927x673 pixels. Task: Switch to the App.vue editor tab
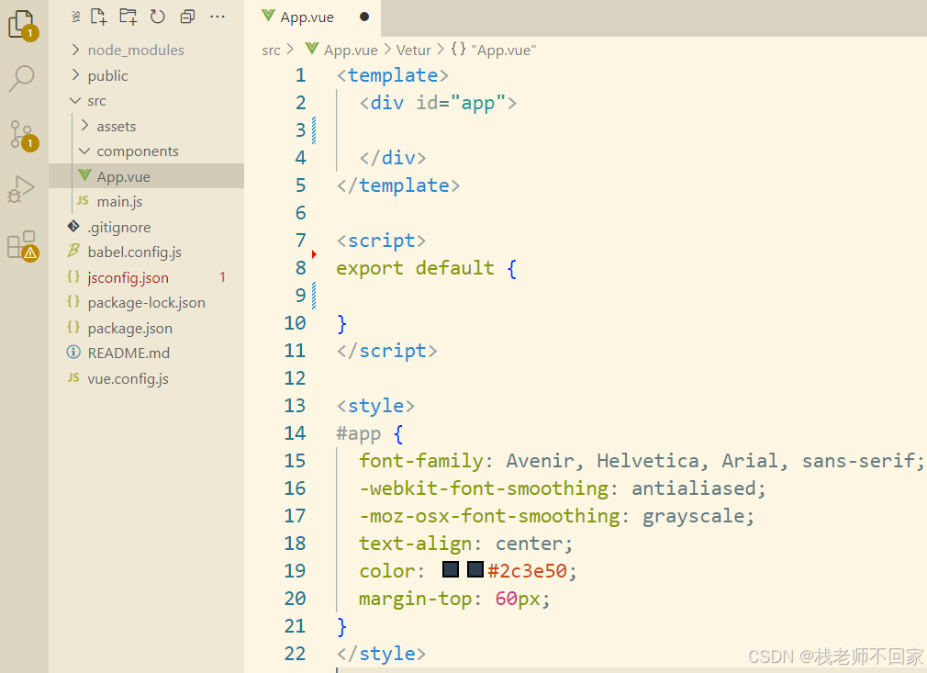click(307, 17)
